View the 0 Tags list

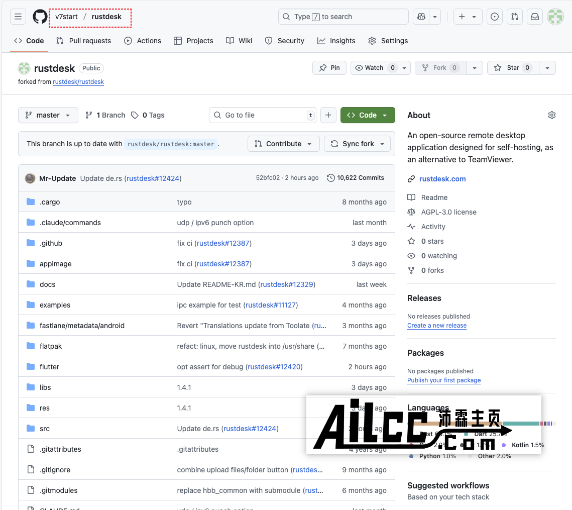click(x=148, y=115)
